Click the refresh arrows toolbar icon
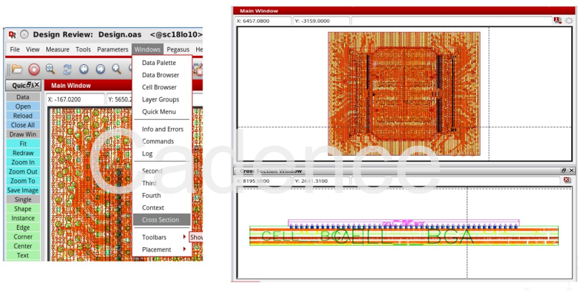The image size is (579, 290). [67, 69]
